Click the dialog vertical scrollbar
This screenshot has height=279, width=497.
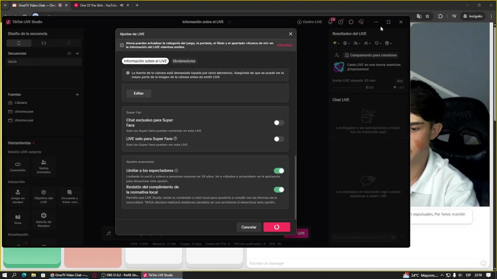[x=295, y=187]
